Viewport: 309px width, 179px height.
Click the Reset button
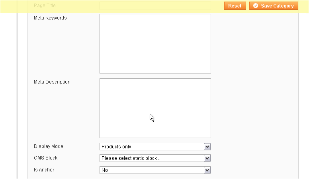point(235,6)
